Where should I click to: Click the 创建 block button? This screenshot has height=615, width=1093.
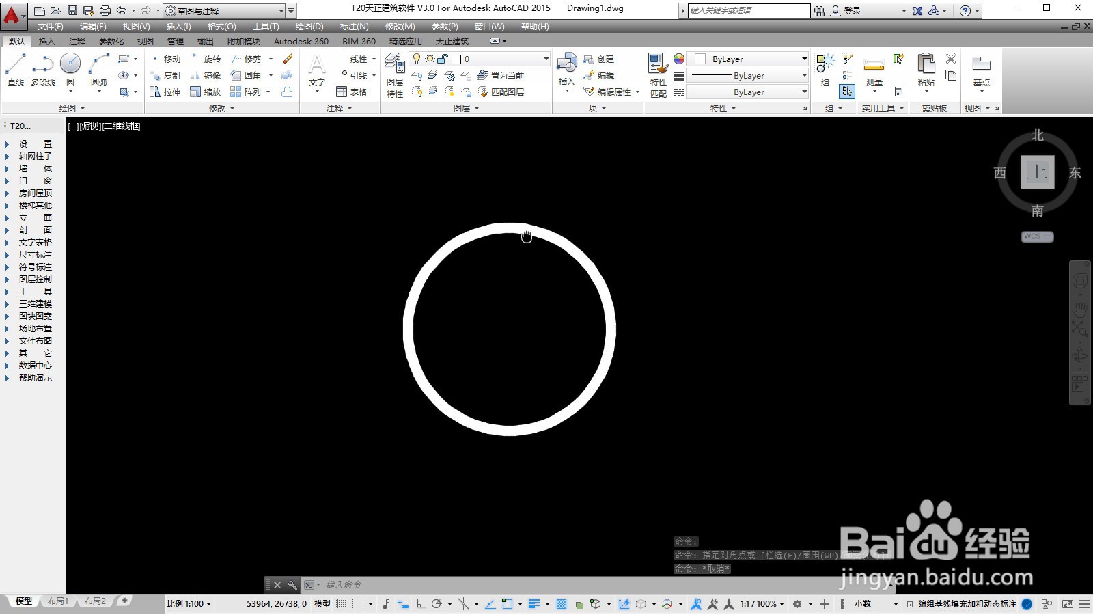[x=599, y=59]
